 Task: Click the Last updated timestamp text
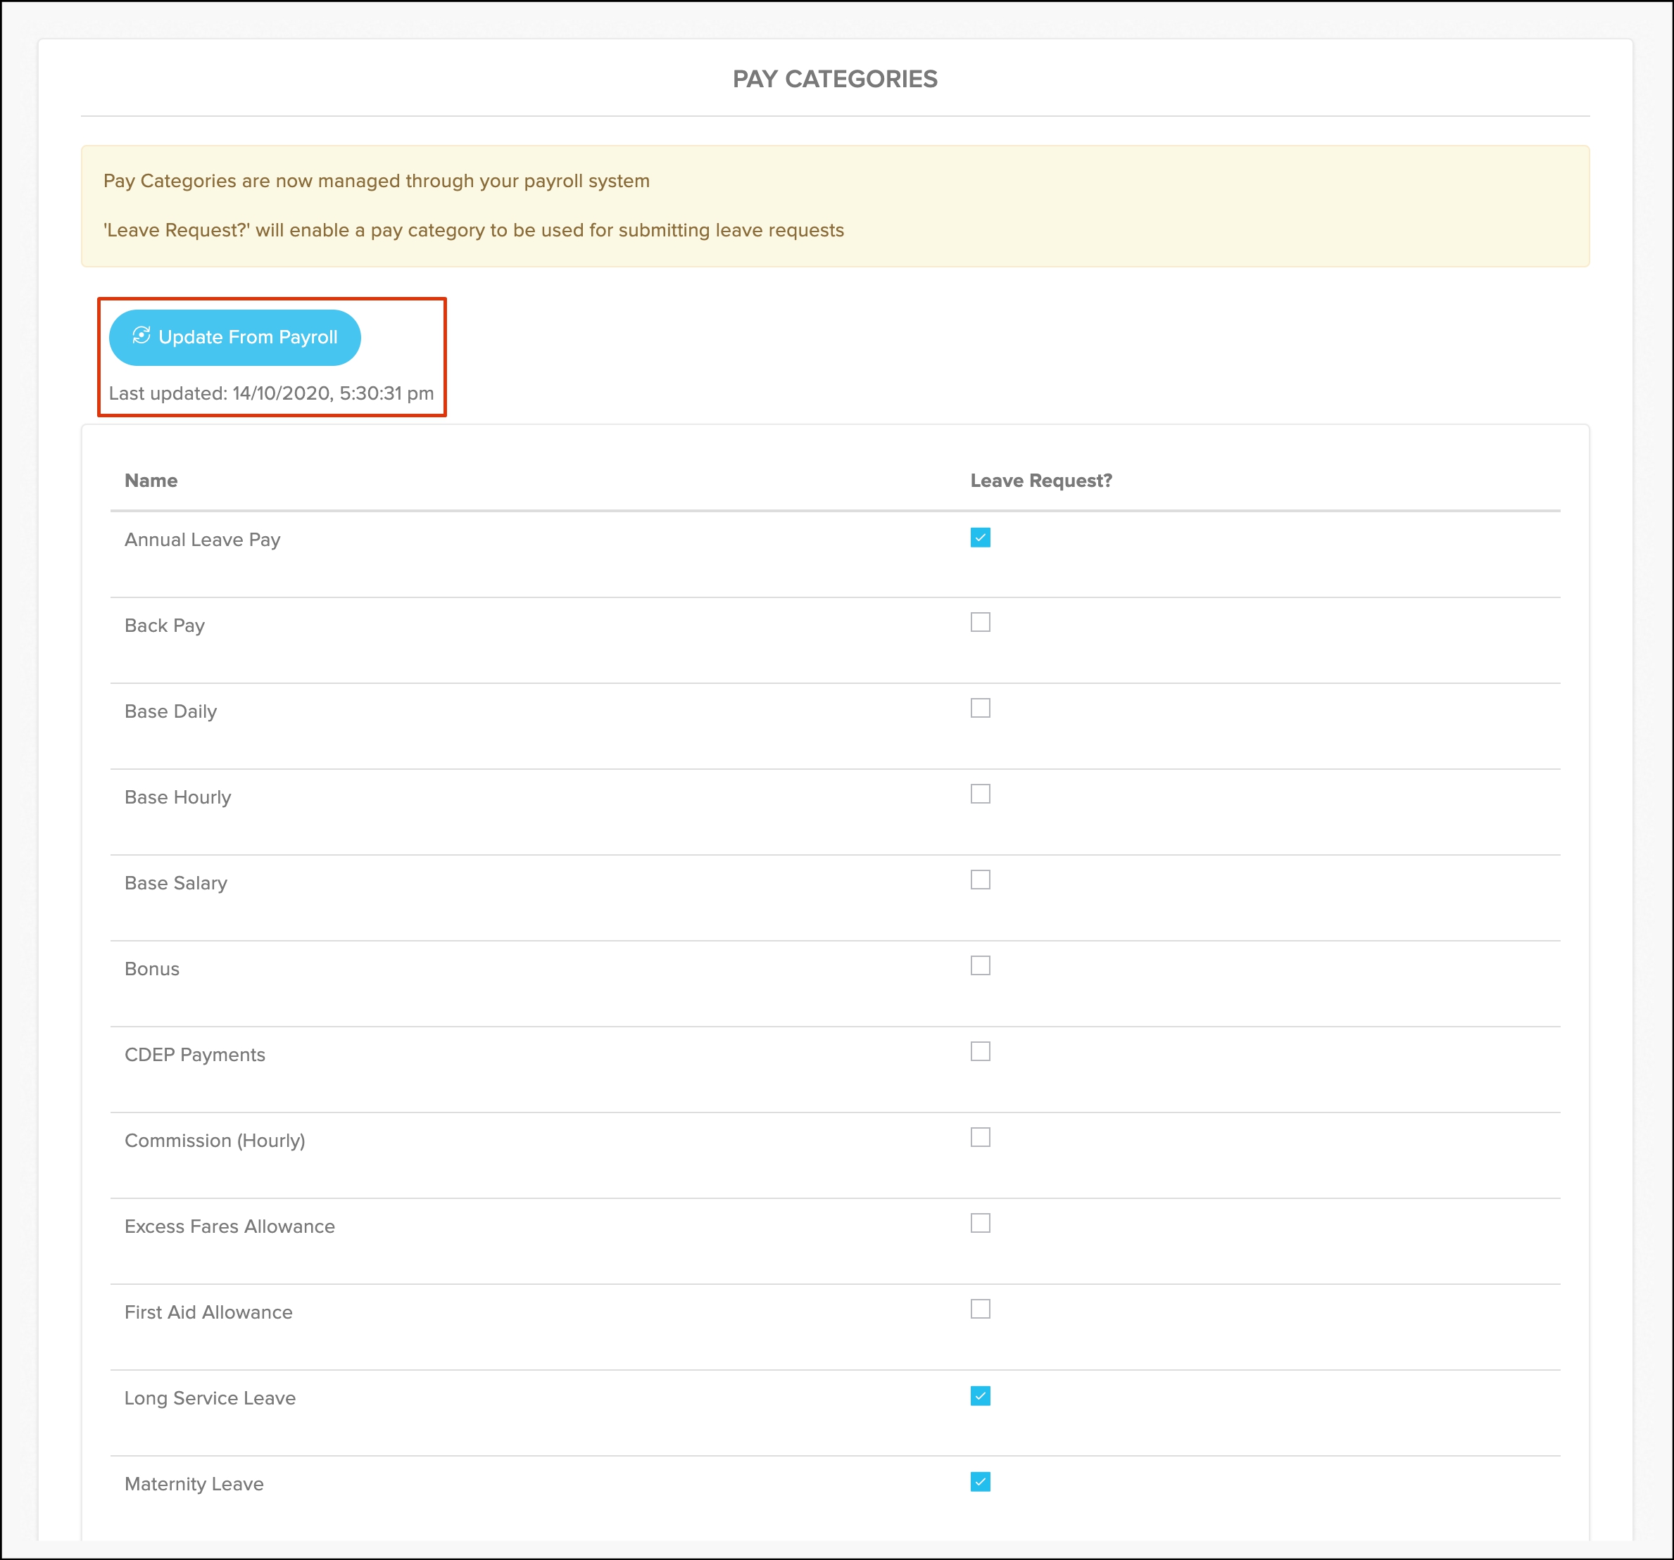click(271, 393)
